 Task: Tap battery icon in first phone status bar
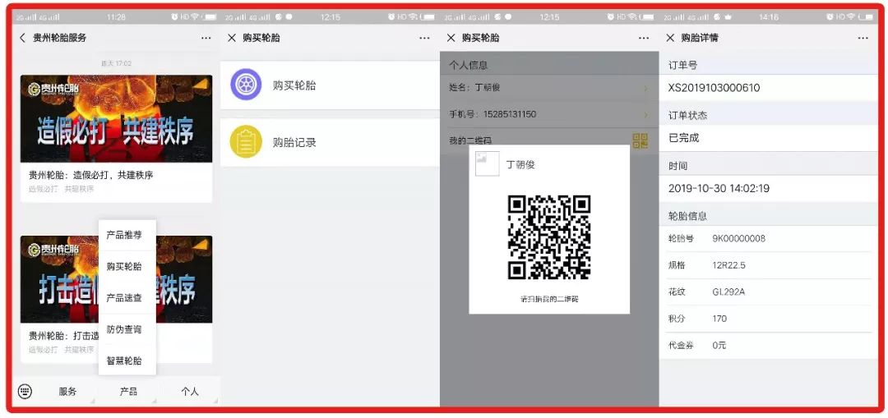pos(209,17)
